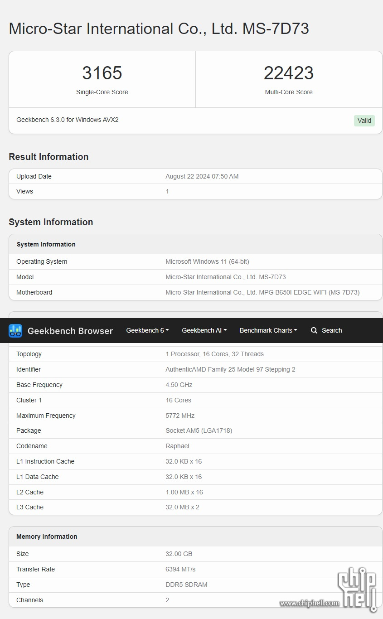Open the Geekbench AI dropdown menu

(204, 330)
